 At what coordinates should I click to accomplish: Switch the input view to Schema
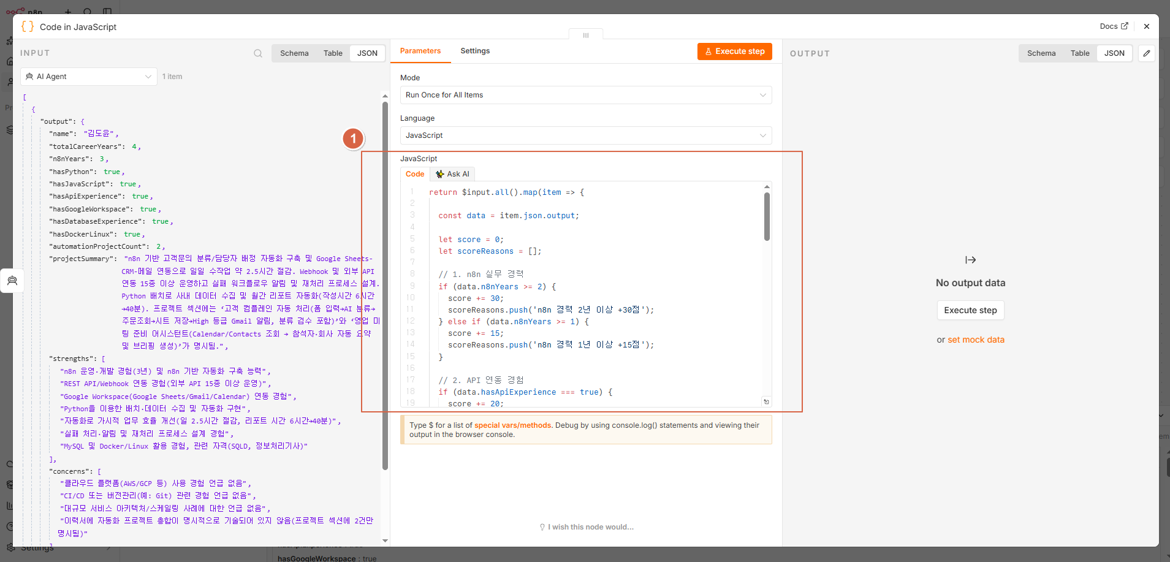(x=294, y=53)
